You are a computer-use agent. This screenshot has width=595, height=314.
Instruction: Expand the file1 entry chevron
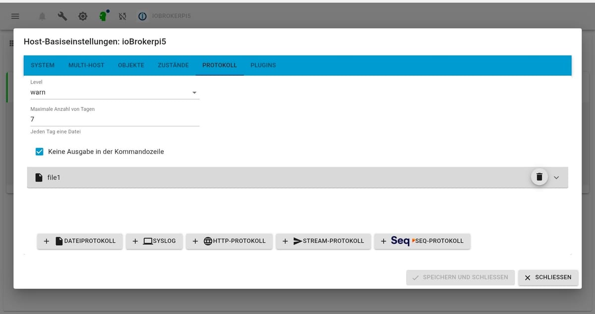click(x=556, y=177)
